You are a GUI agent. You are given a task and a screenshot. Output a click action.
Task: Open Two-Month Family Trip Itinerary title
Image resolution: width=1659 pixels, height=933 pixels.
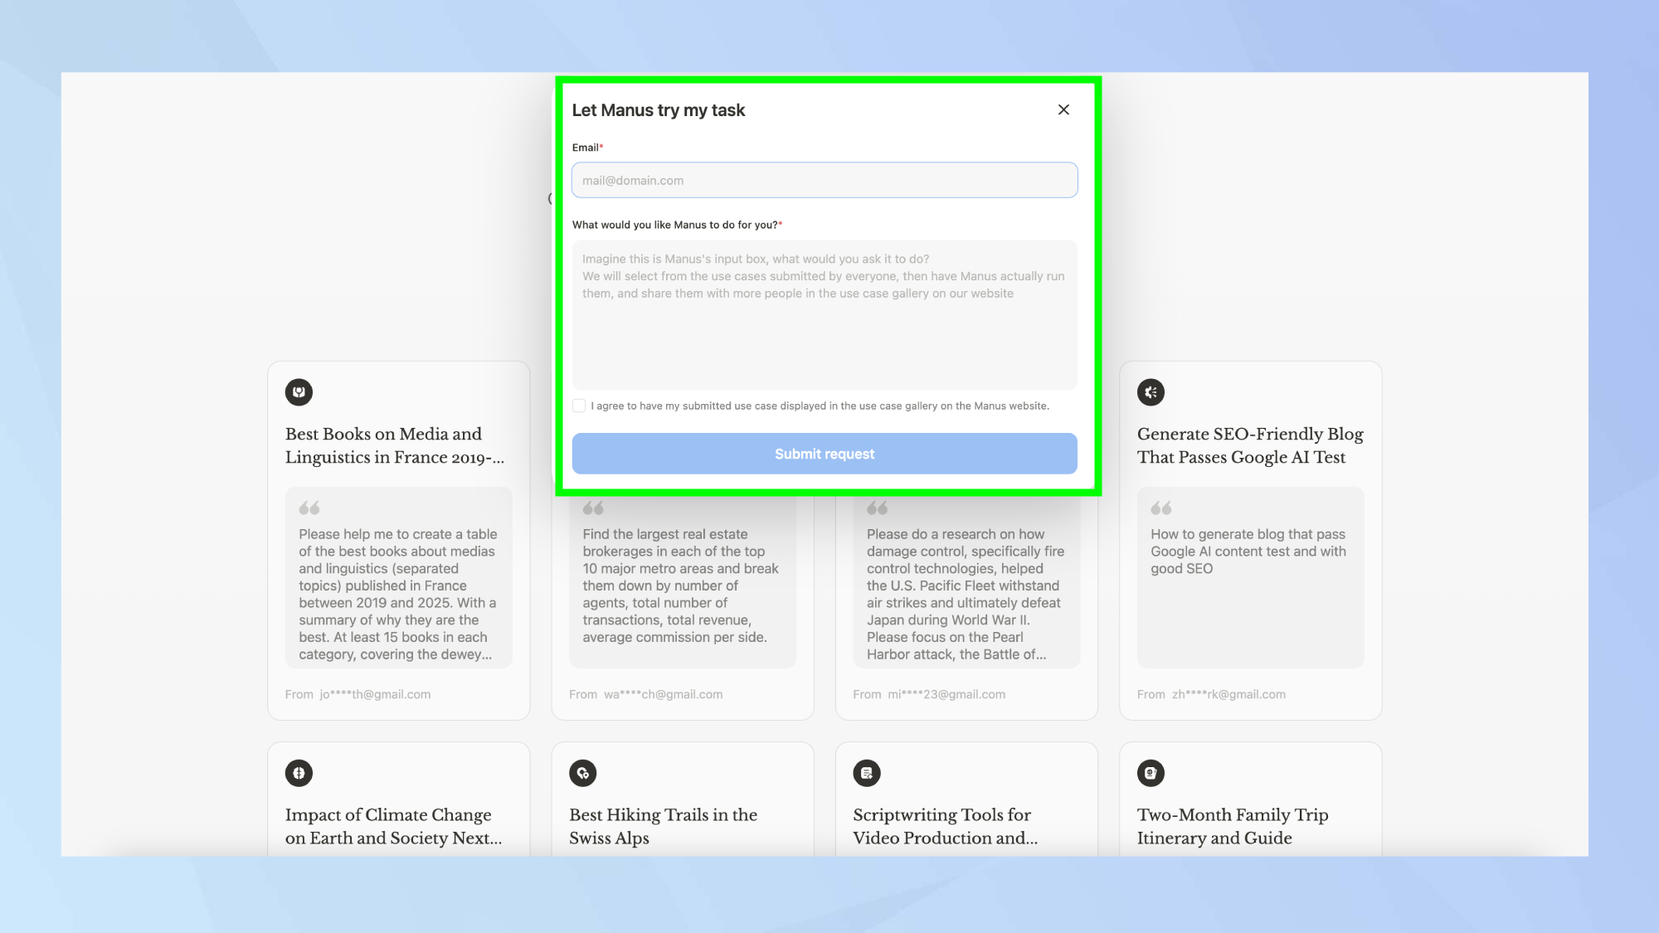(1232, 826)
